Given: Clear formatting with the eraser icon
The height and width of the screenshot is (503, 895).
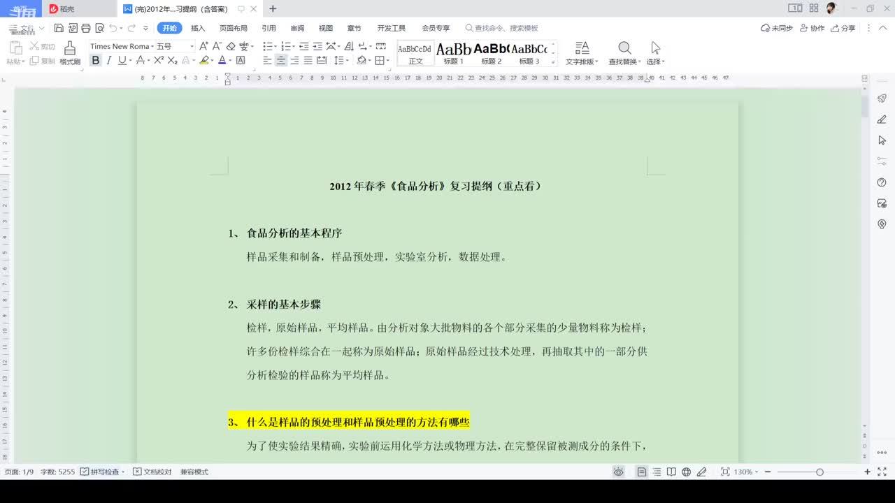Looking at the screenshot, I should click(x=230, y=46).
